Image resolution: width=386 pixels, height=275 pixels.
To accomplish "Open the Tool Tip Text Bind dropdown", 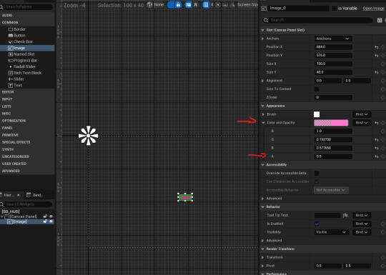I will [x=362, y=216].
